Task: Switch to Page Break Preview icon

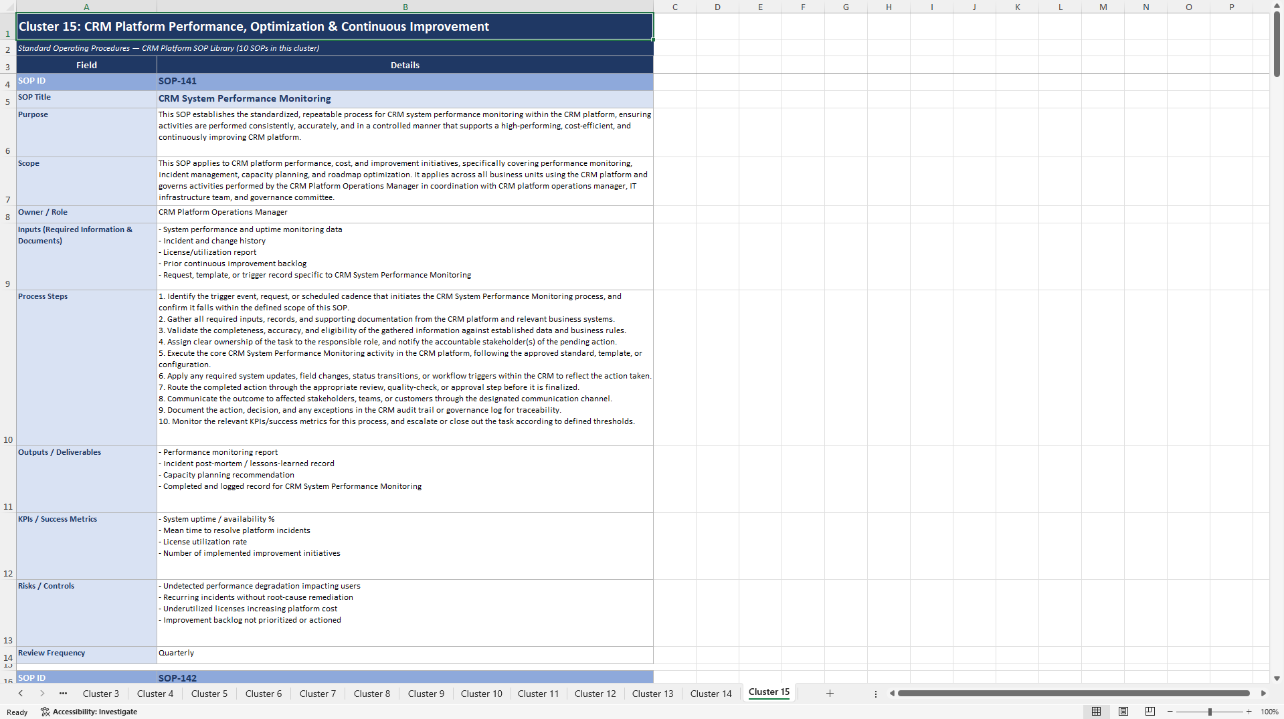Action: point(1150,712)
